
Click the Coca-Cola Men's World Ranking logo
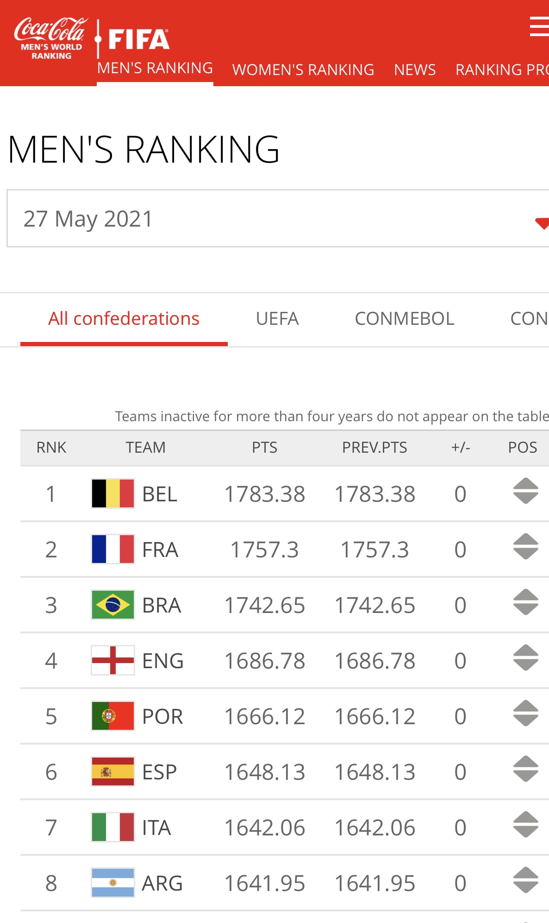[x=50, y=39]
